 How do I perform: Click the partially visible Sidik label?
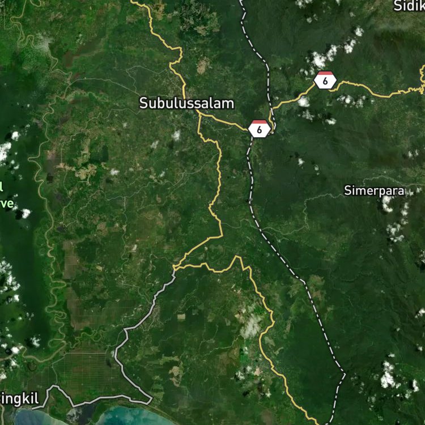click(x=409, y=6)
